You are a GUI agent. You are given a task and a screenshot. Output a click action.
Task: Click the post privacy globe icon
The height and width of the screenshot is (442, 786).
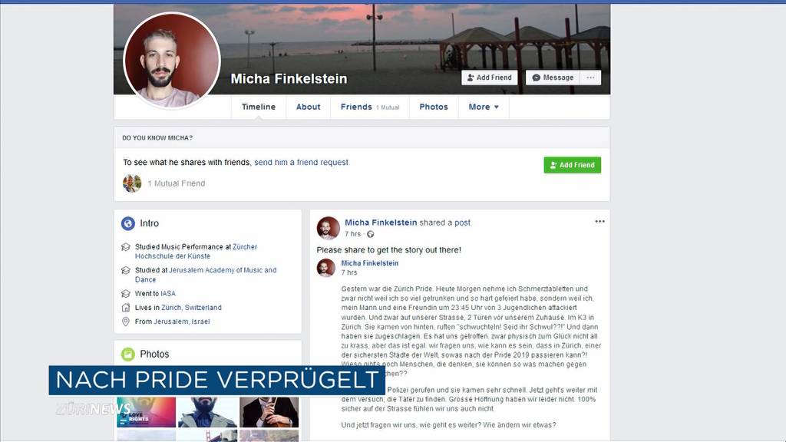tap(371, 234)
